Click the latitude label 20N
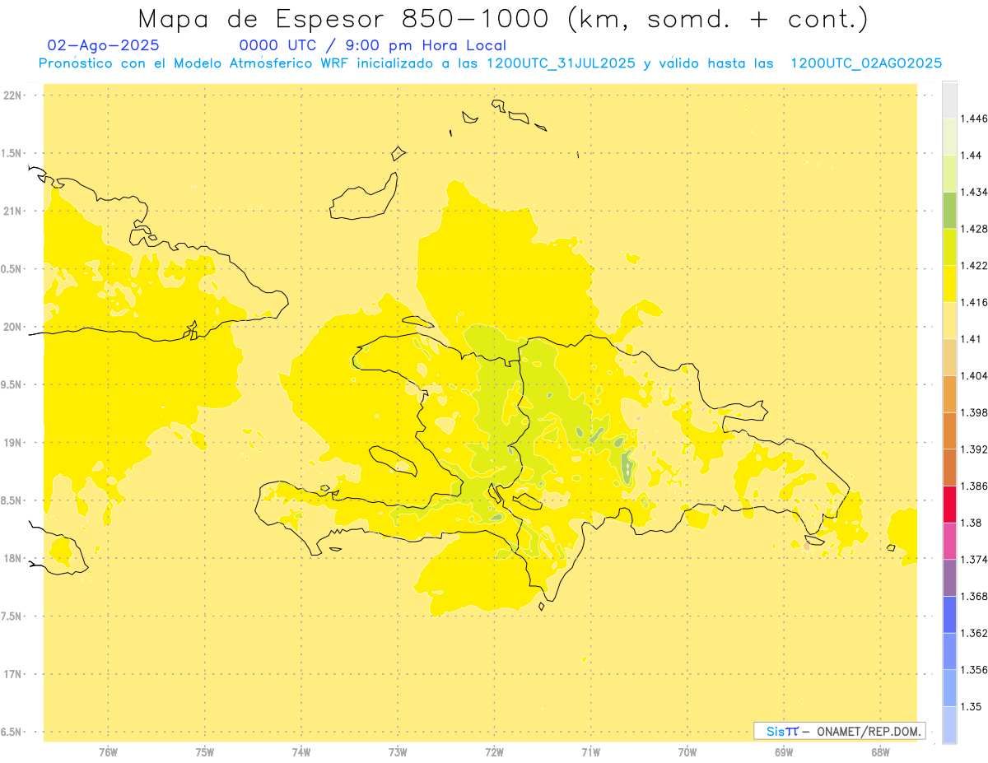The width and height of the screenshot is (988, 763). (12, 327)
